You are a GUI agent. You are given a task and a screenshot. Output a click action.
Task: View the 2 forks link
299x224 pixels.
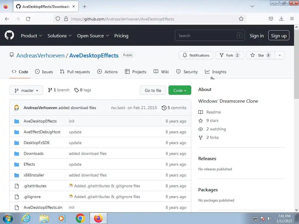click(208, 137)
